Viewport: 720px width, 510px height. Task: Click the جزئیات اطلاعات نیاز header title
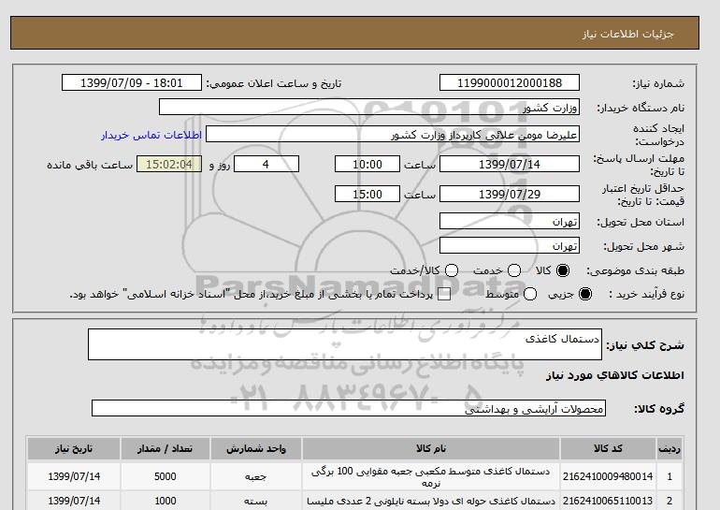click(x=627, y=34)
